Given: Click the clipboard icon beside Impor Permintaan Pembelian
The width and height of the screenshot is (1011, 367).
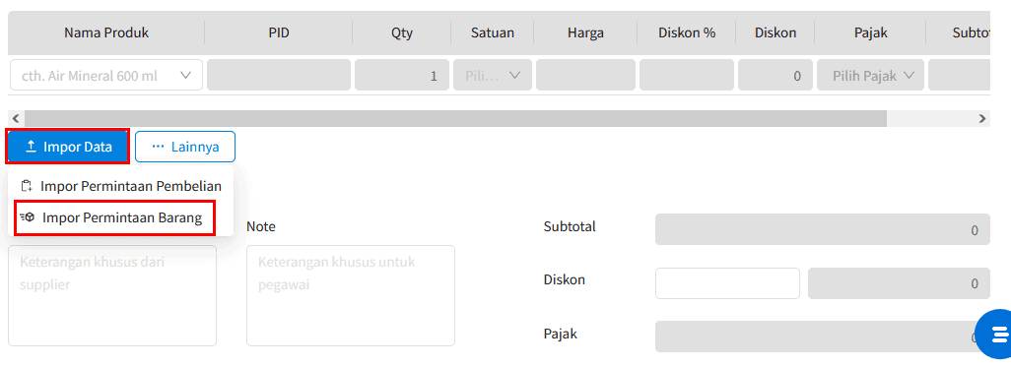Looking at the screenshot, I should click(27, 186).
